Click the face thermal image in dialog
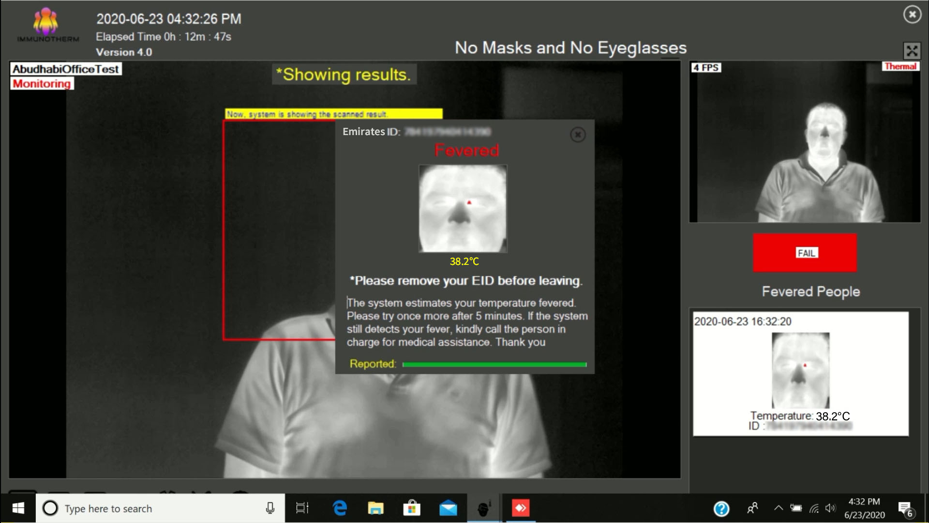The image size is (929, 523). [463, 208]
